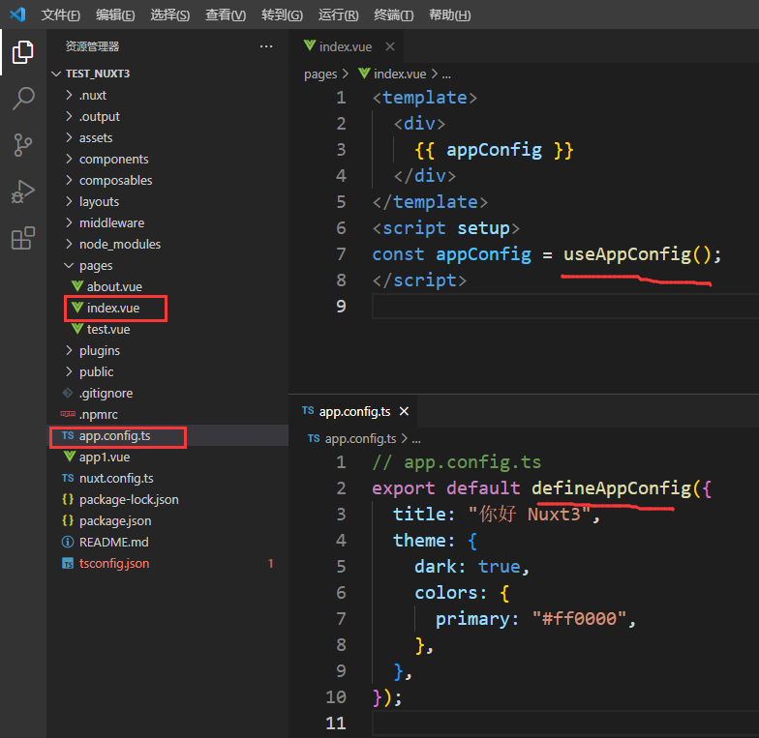Open the Extensions view icon

point(23,238)
